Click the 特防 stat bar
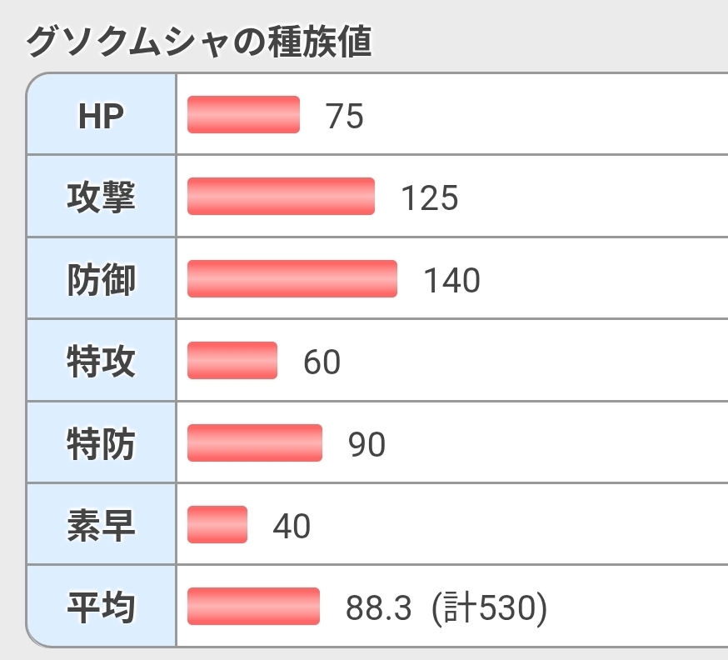 pos(254,442)
